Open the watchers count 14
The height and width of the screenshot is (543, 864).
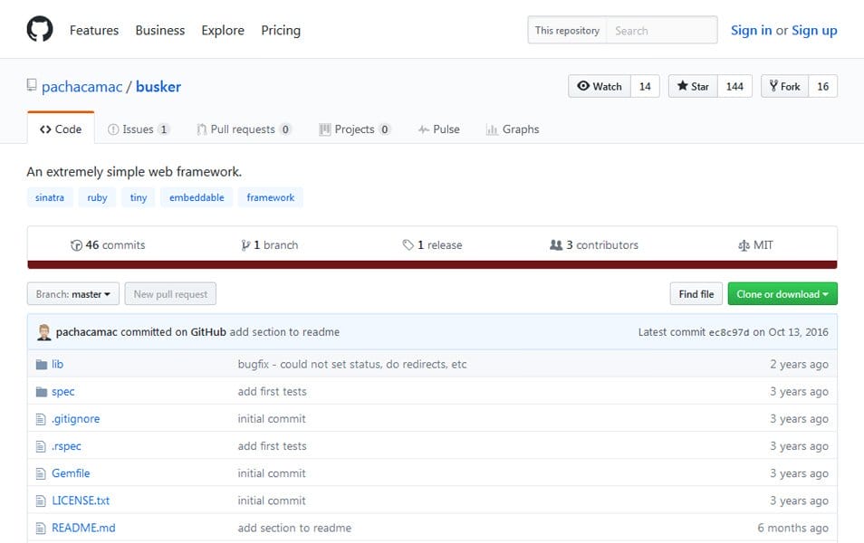coord(645,87)
